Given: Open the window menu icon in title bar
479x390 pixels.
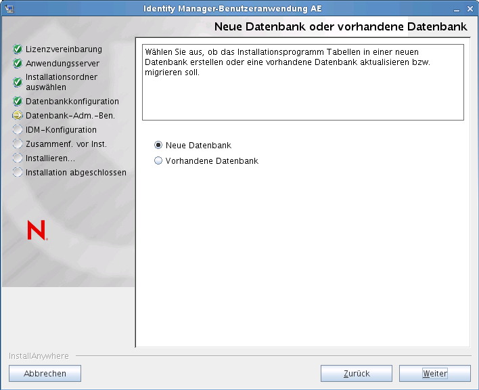Looking at the screenshot, I should click(9, 9).
